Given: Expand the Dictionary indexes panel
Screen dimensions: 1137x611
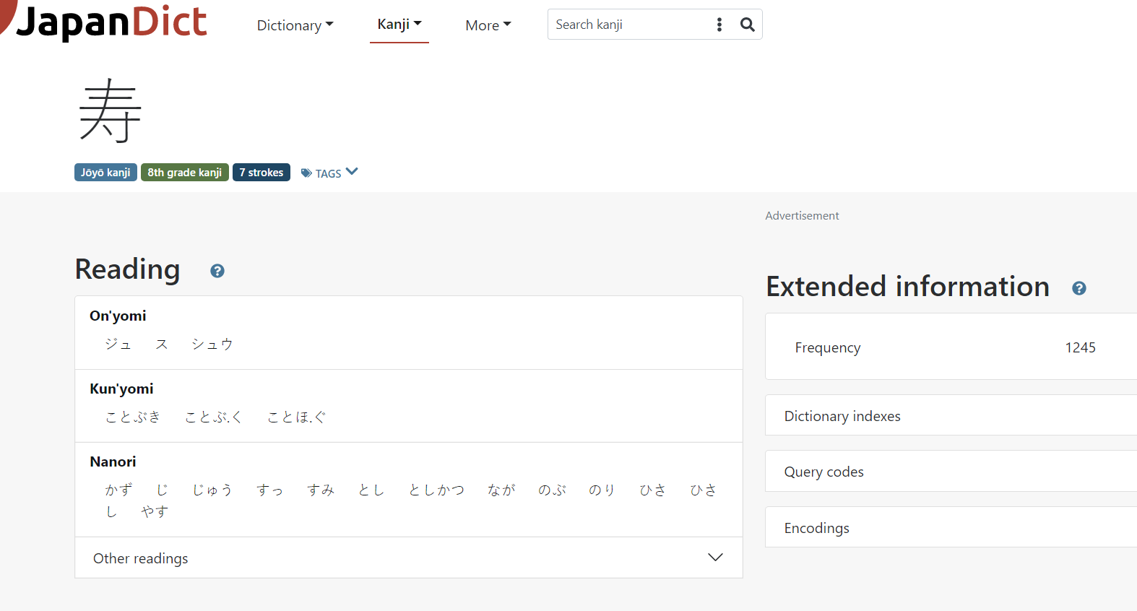Looking at the screenshot, I should [951, 416].
